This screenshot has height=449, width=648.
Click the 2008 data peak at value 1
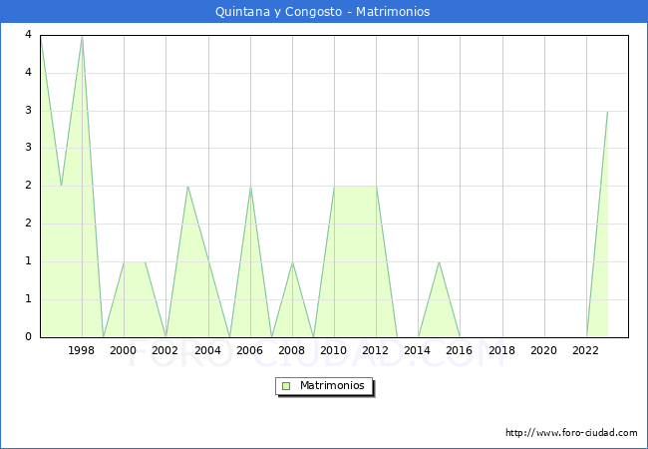[292, 261]
